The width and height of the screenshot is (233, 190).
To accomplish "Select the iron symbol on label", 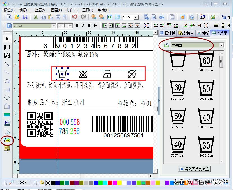I will tap(107, 74).
